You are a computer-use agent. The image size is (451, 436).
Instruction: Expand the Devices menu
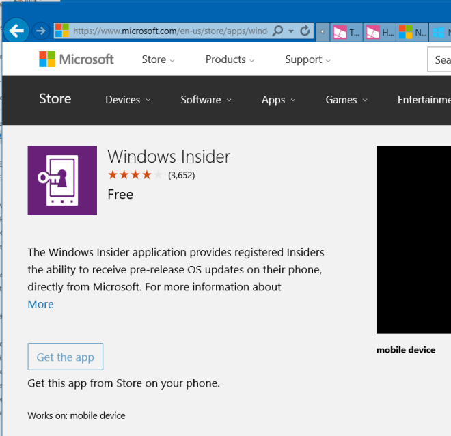(x=128, y=100)
